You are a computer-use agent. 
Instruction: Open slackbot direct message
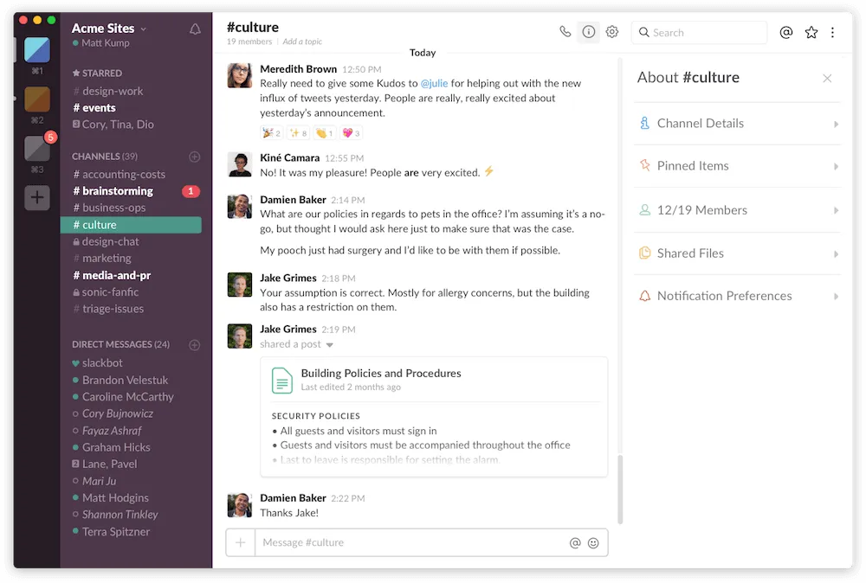click(x=97, y=363)
